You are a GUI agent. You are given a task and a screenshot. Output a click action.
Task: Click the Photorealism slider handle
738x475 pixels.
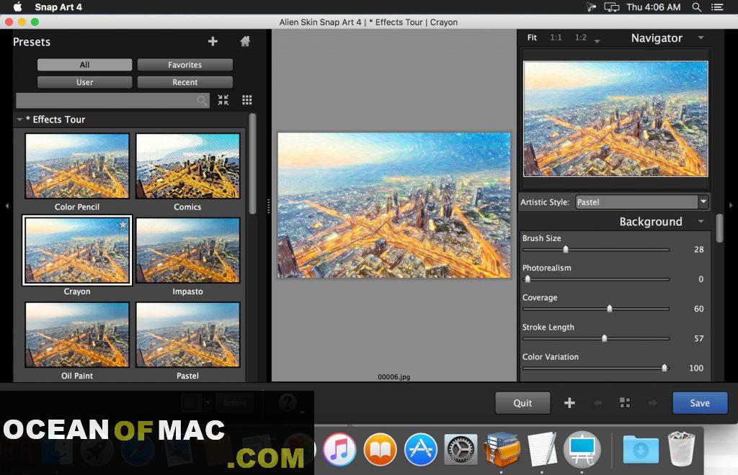(x=528, y=279)
